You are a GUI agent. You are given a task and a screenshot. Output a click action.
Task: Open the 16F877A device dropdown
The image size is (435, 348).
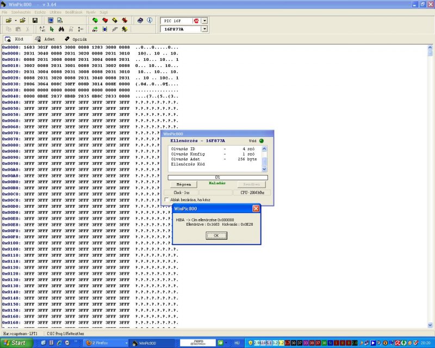coord(204,29)
